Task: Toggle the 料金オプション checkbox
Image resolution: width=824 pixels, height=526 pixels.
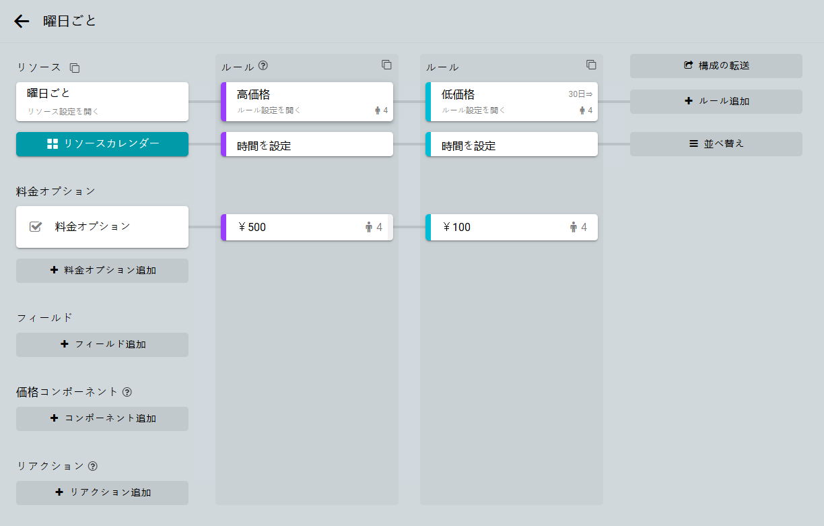Action: click(x=36, y=227)
